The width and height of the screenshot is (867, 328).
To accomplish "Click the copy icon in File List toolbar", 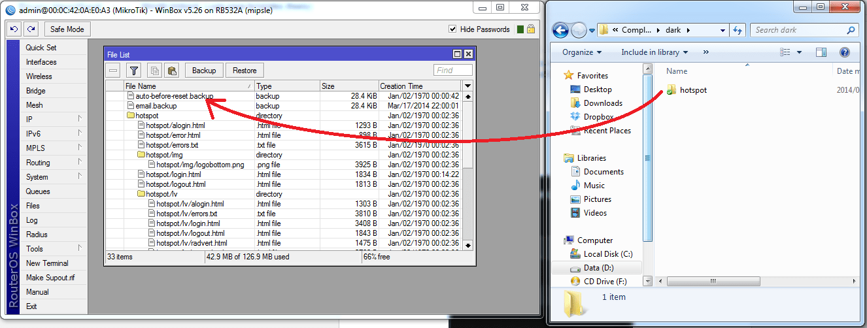I will pos(154,71).
